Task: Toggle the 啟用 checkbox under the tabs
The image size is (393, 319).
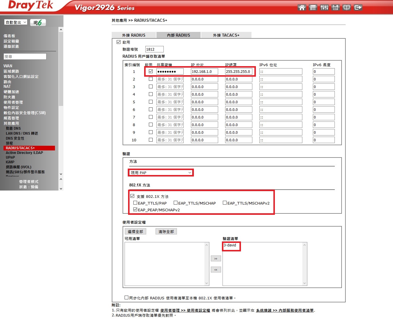Action: coord(119,42)
